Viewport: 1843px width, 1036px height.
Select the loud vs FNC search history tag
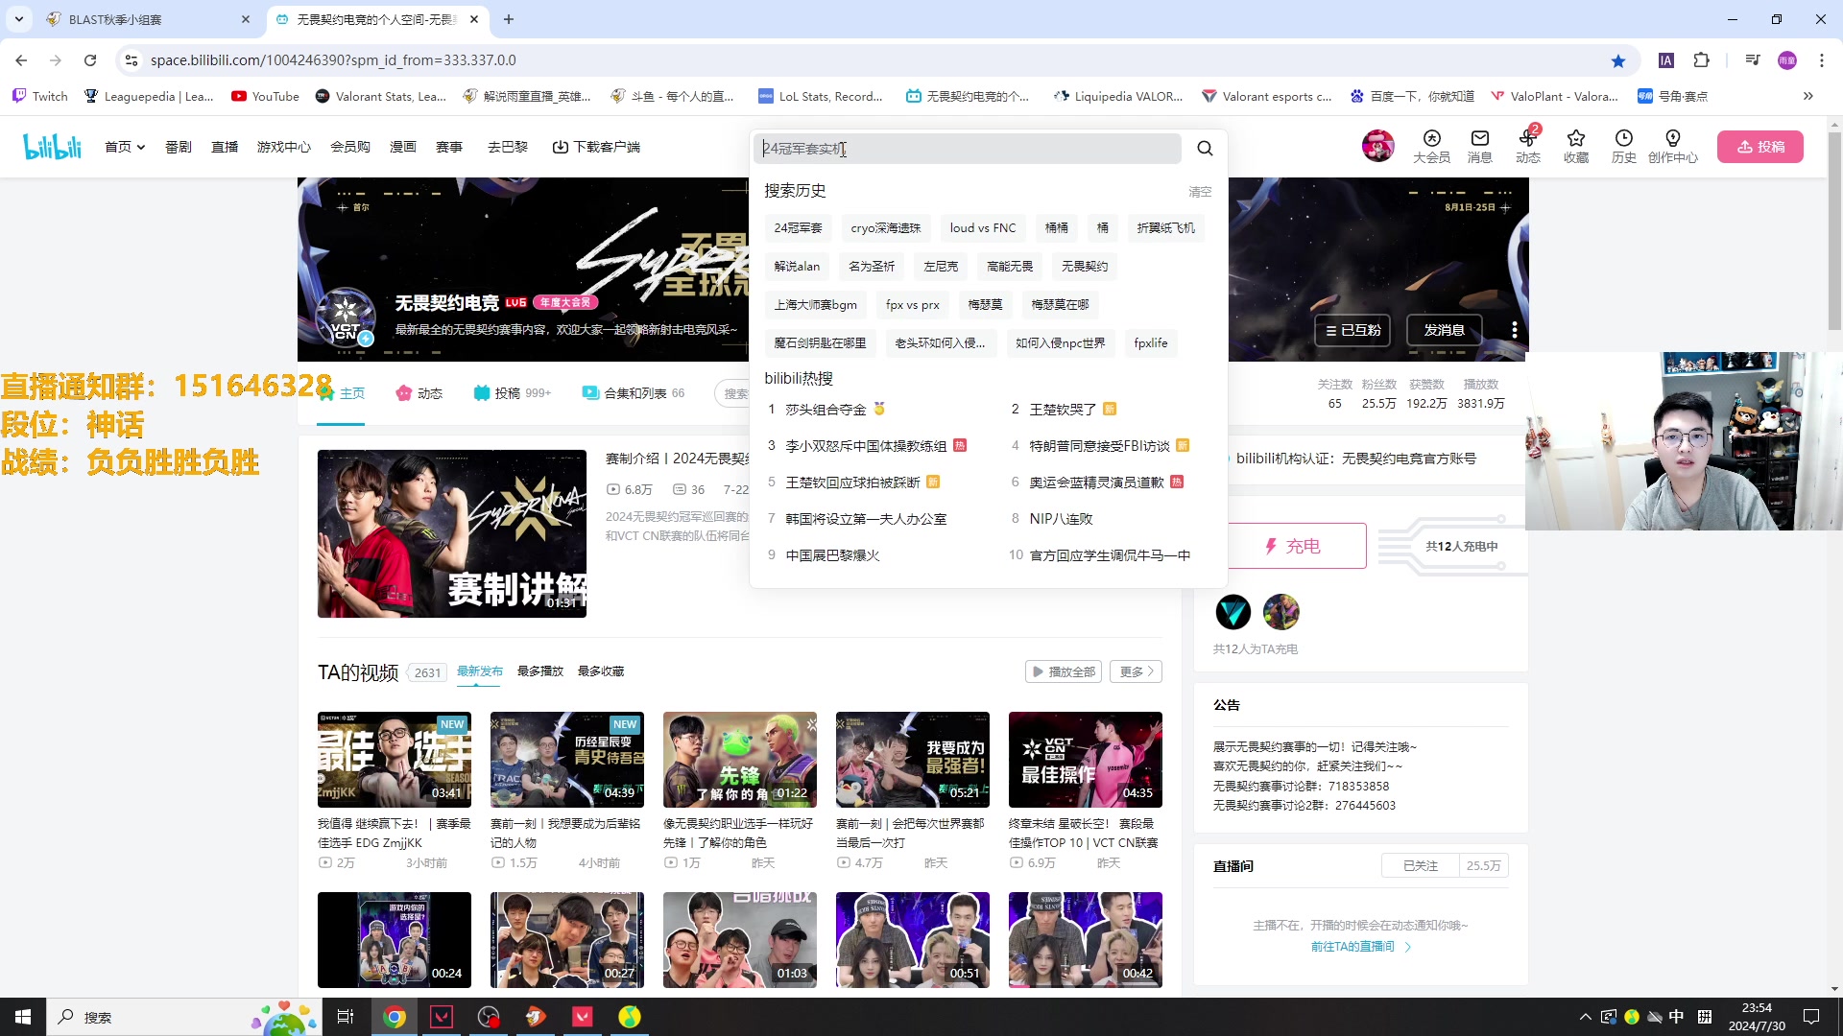[982, 227]
